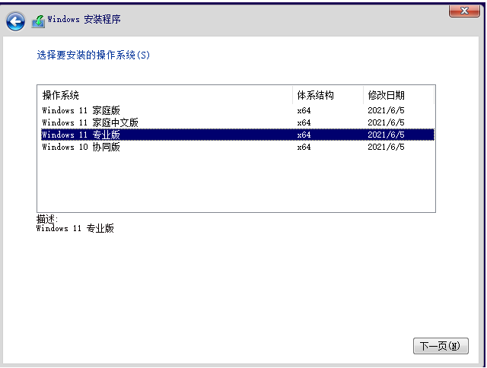Go back with the blue arrow button

tap(15, 21)
